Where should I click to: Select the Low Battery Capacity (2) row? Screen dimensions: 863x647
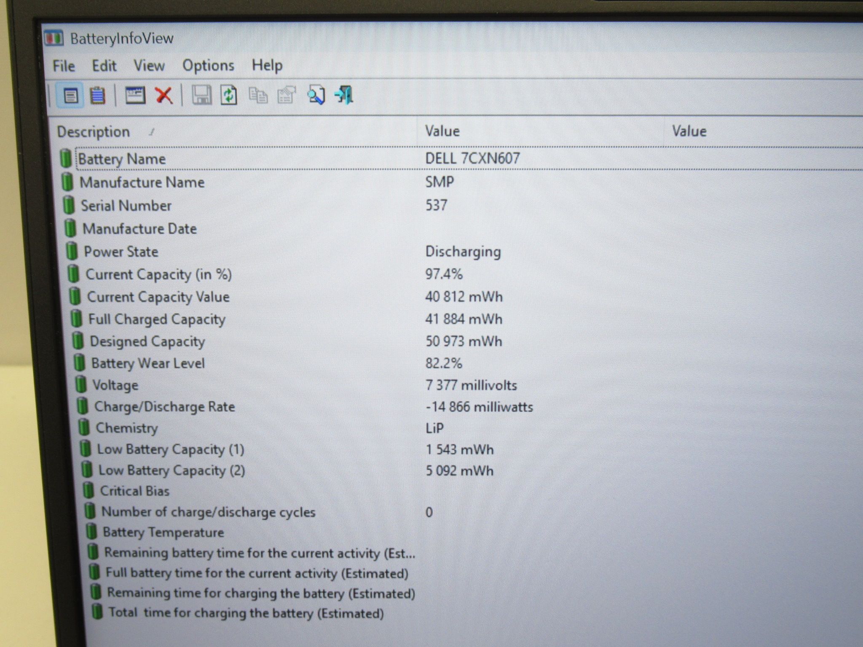point(172,471)
